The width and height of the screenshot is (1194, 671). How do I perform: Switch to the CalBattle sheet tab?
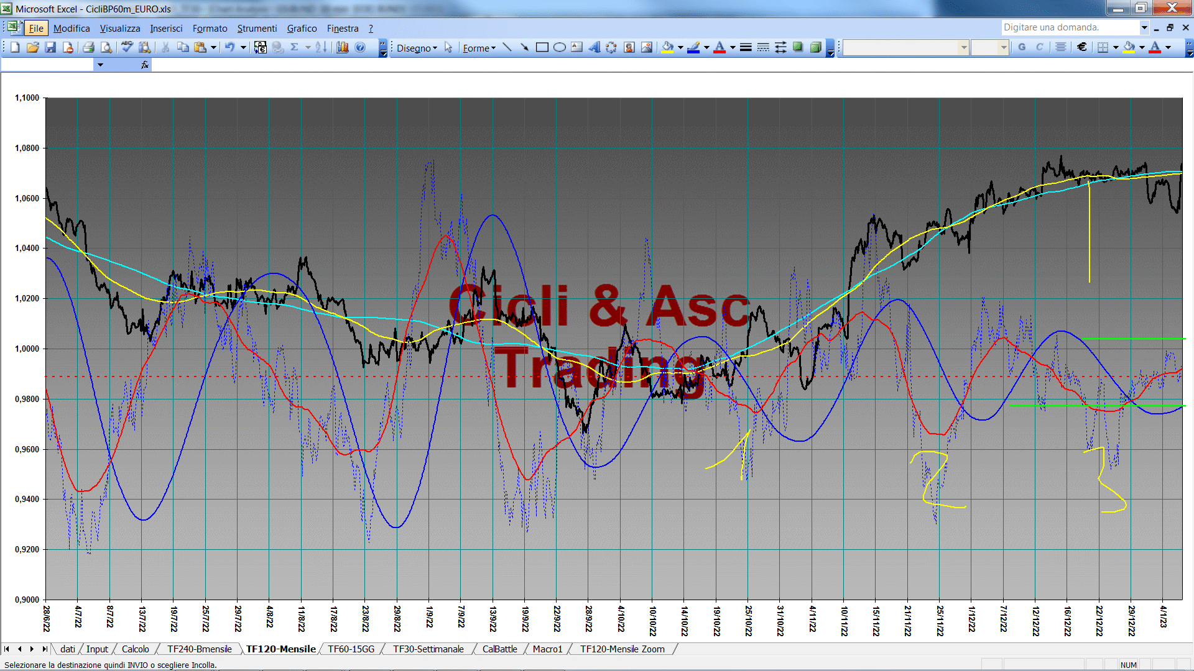point(499,649)
